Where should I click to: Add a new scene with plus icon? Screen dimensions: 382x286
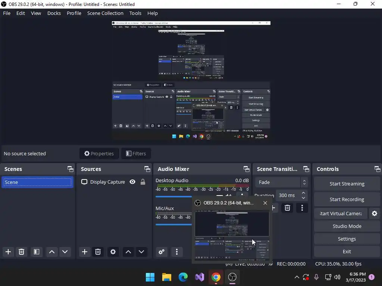8,252
